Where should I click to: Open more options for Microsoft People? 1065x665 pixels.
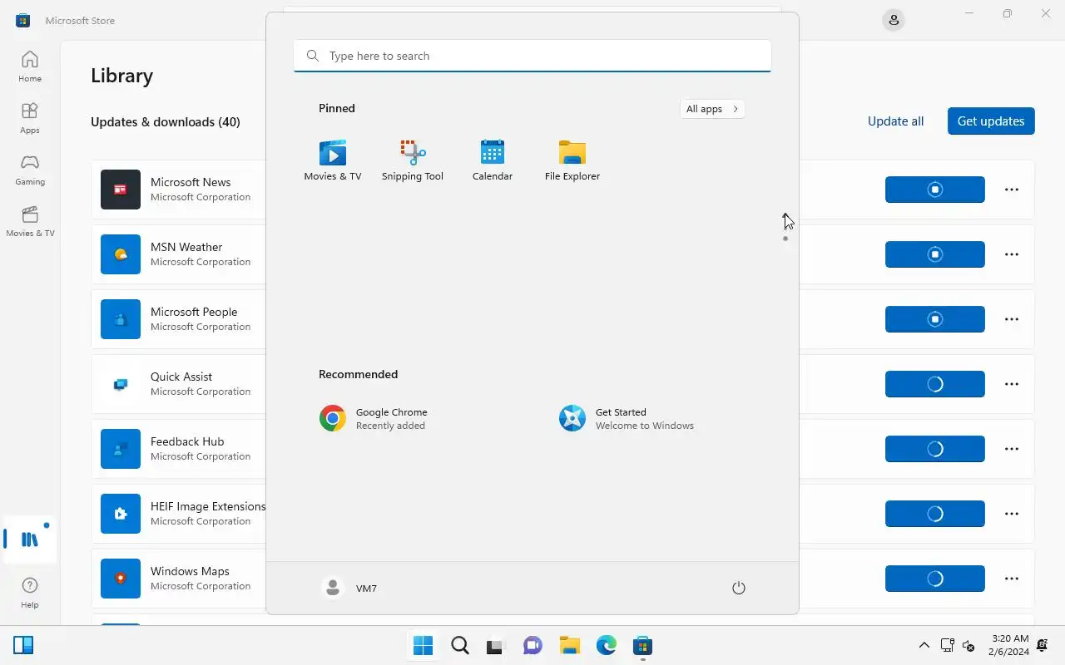click(x=1012, y=319)
